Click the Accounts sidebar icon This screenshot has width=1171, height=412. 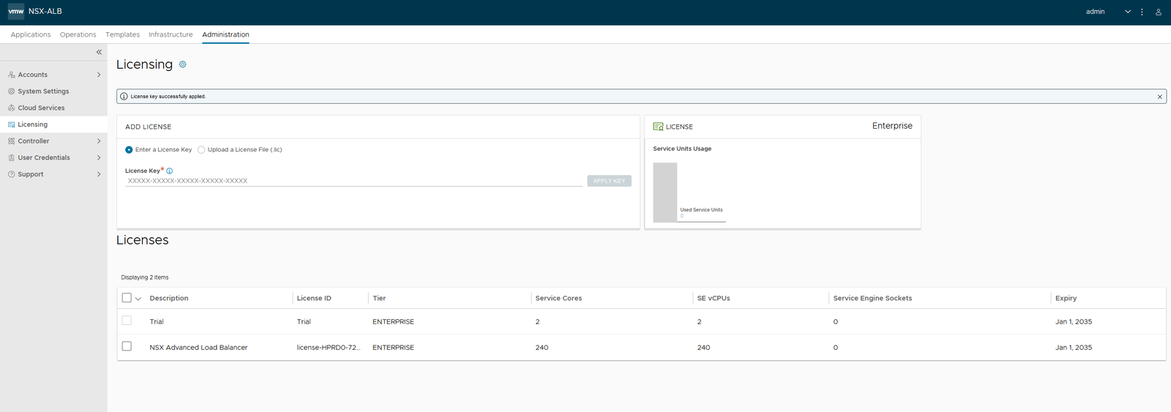tap(12, 75)
